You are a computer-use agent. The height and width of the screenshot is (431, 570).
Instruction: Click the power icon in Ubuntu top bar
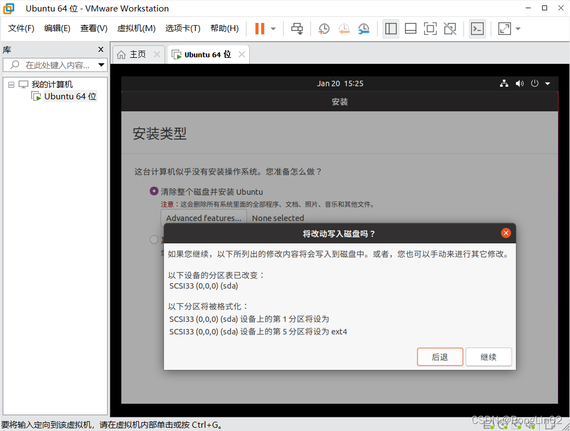(x=534, y=83)
